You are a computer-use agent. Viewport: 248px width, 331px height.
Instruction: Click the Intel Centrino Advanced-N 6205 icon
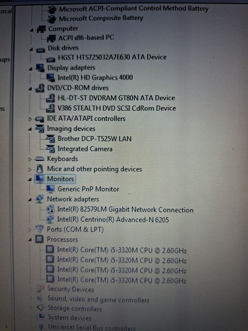[x=50, y=219]
